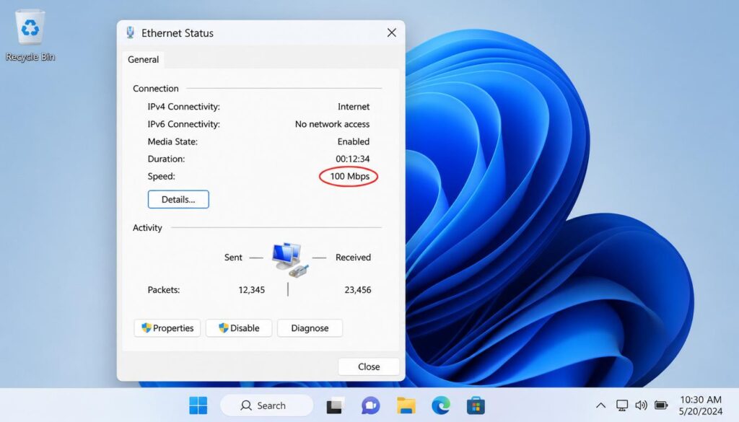Open the Recycle Bin desktop icon
Screen dimensions: 739x422
tap(30, 37)
